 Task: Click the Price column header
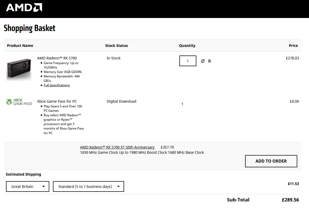tap(293, 46)
